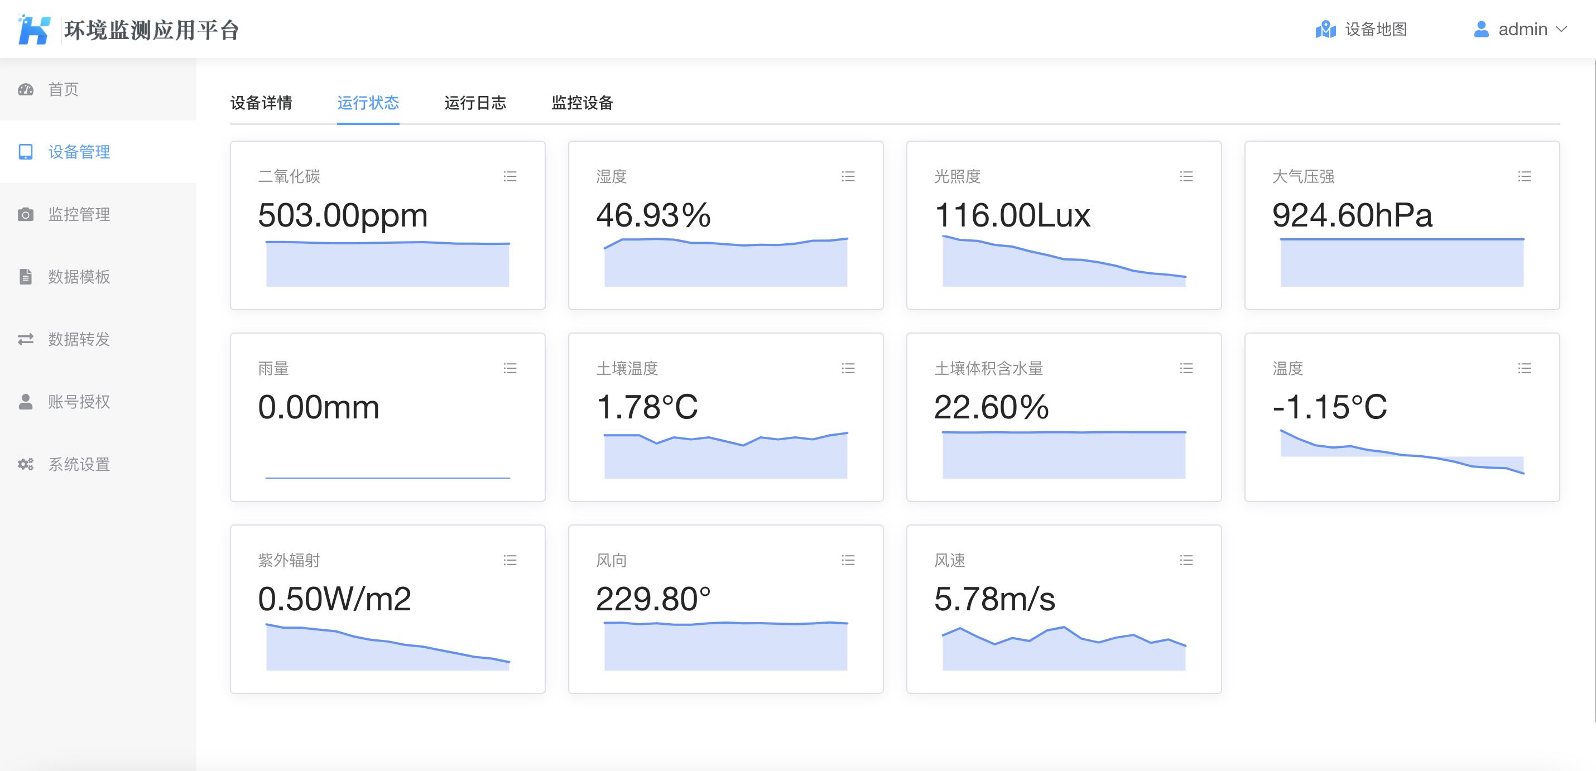Open the 光照度 card list menu icon
This screenshot has width=1596, height=771.
pos(1186,176)
